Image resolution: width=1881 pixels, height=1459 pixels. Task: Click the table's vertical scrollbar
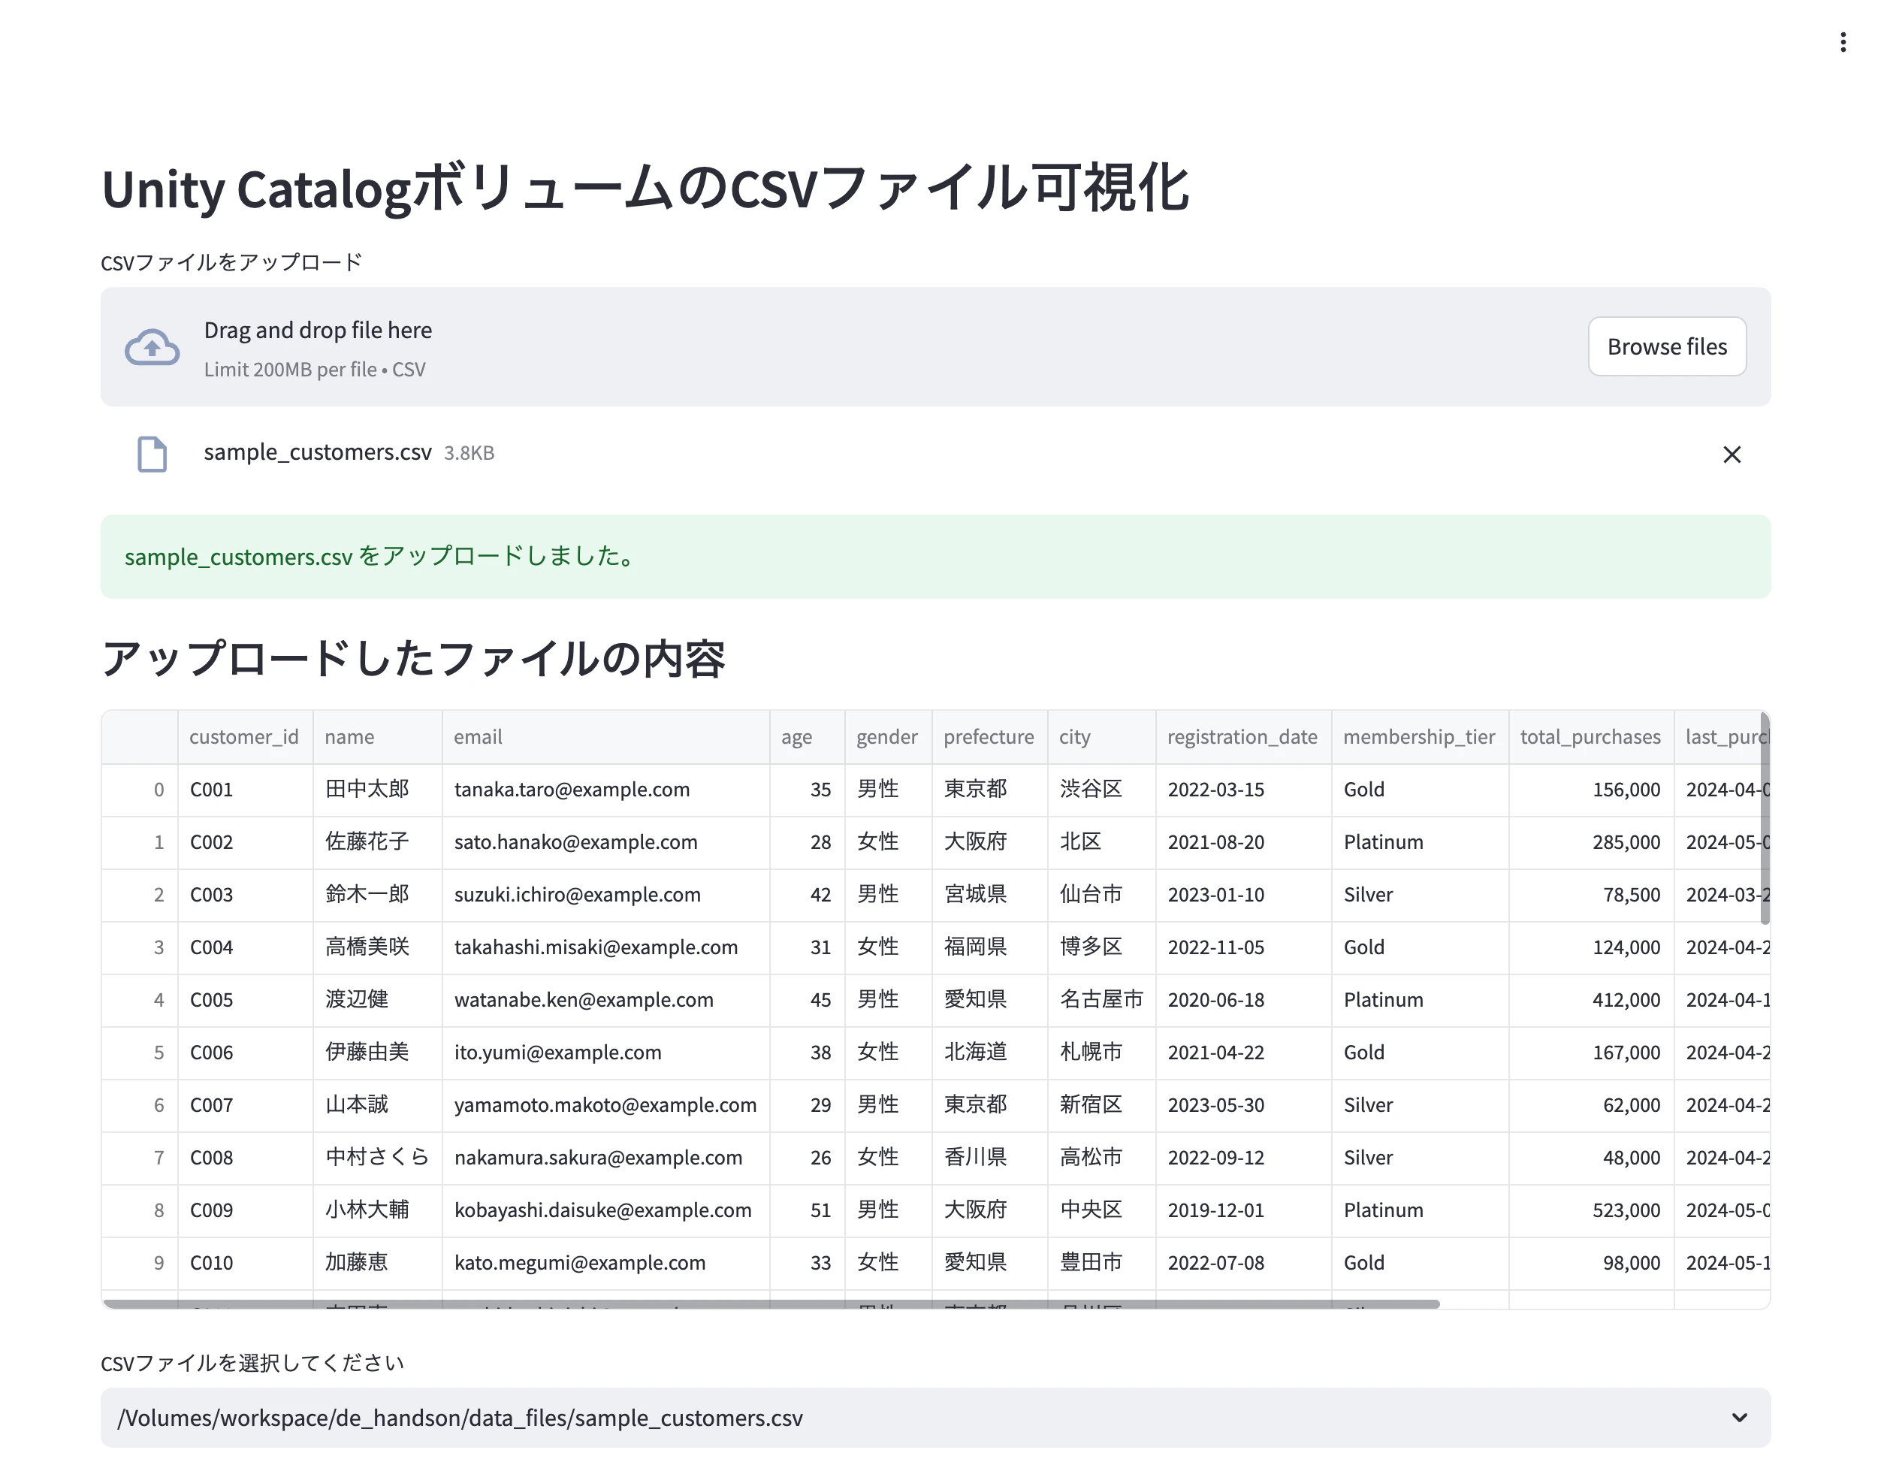[x=1765, y=818]
